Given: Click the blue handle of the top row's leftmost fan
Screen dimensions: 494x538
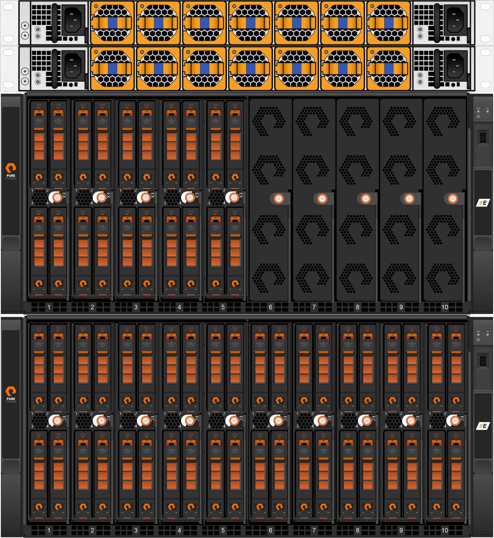Looking at the screenshot, I should (x=112, y=23).
